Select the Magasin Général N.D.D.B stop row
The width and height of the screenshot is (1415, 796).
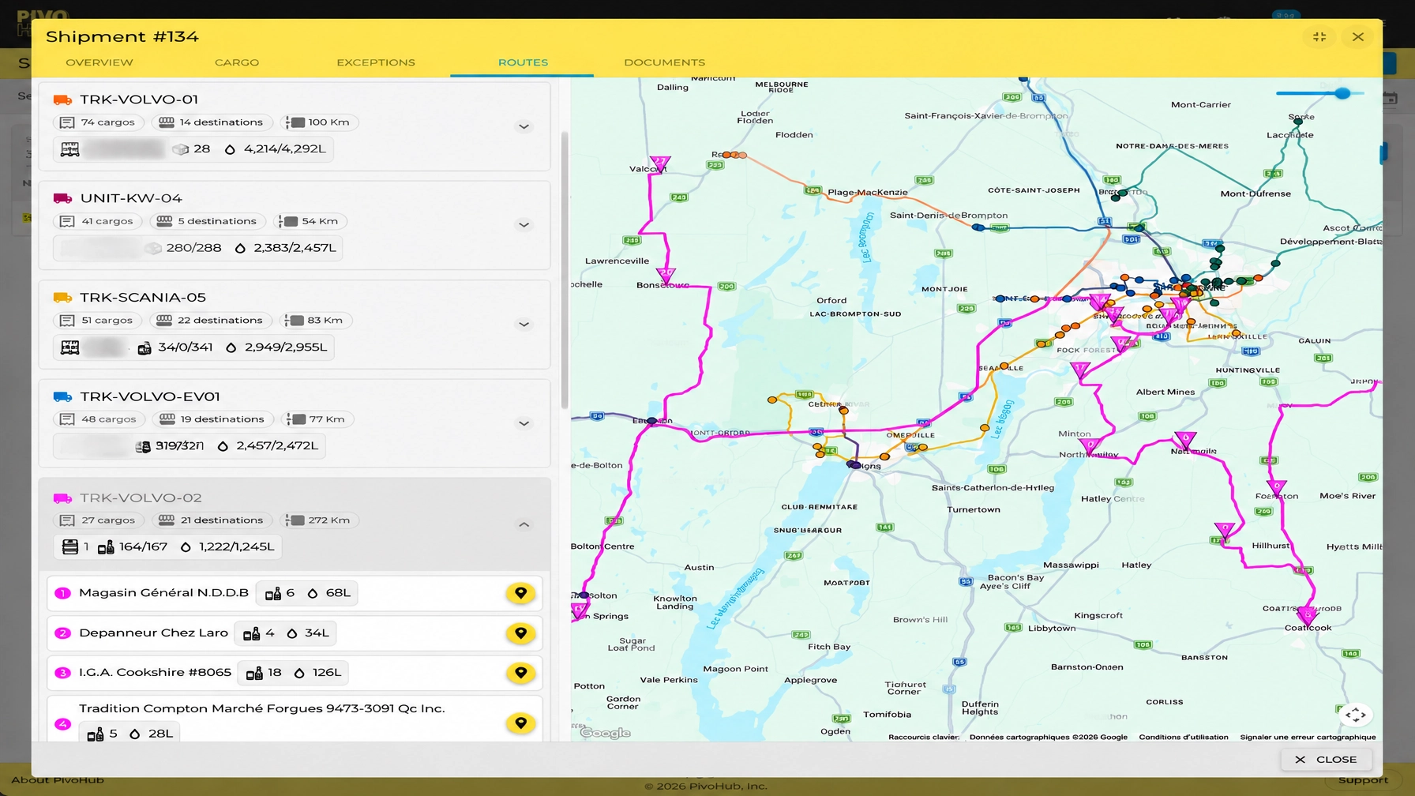pyautogui.click(x=295, y=593)
